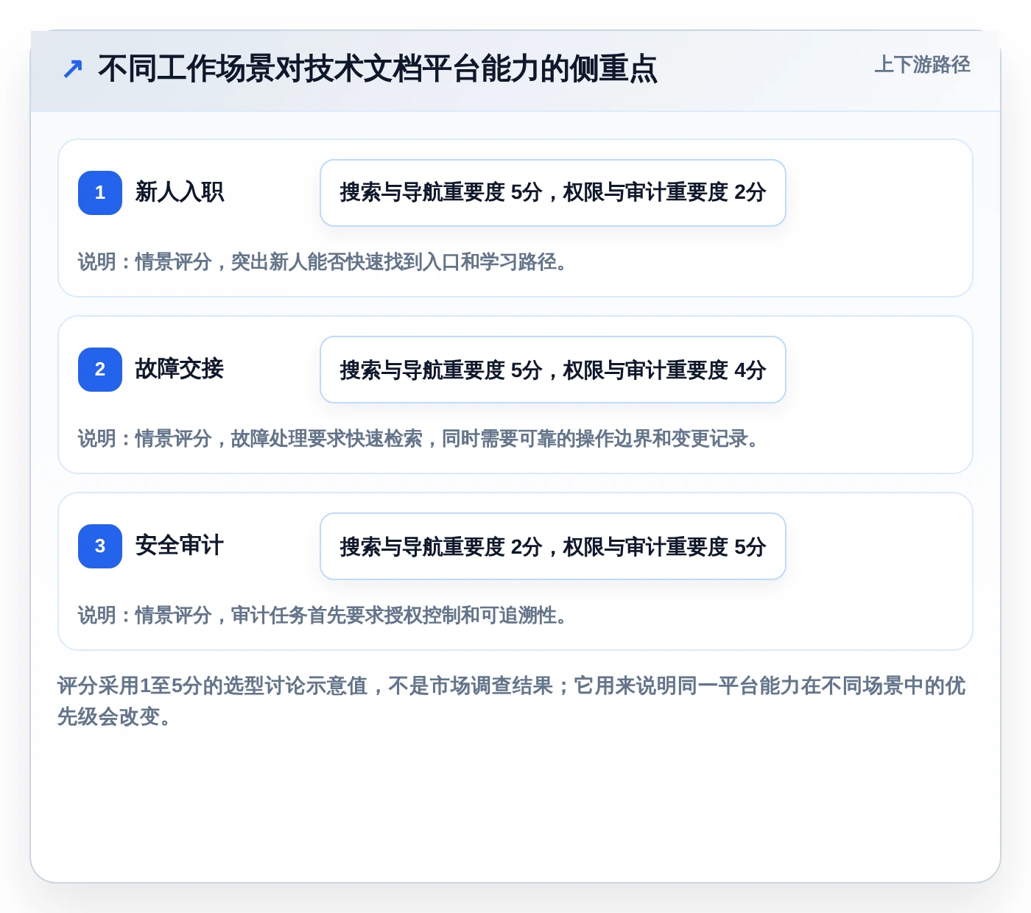Select the title 不同工作场景对技术文档平台能力的侧重点

coord(378,69)
